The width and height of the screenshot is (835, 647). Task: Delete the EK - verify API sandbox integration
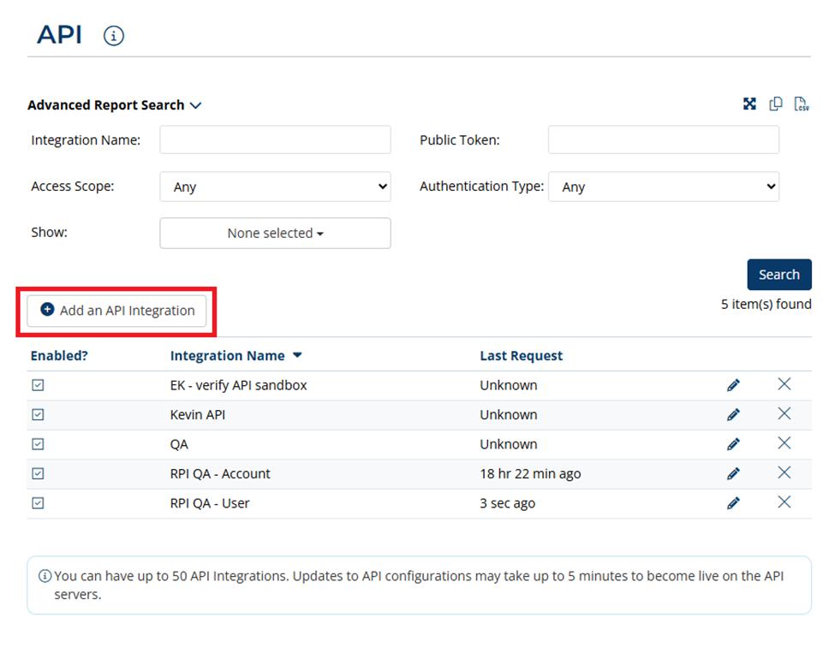[784, 384]
